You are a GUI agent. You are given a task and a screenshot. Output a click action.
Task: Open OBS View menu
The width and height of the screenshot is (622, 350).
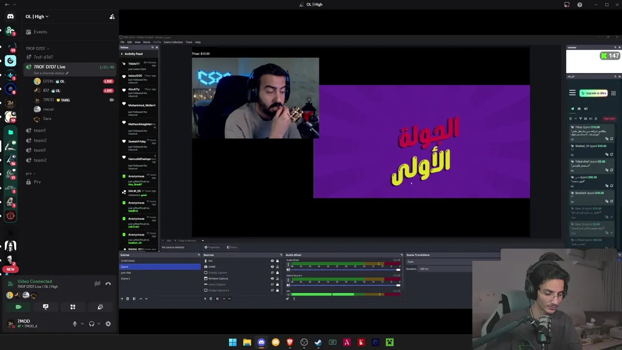(x=138, y=42)
